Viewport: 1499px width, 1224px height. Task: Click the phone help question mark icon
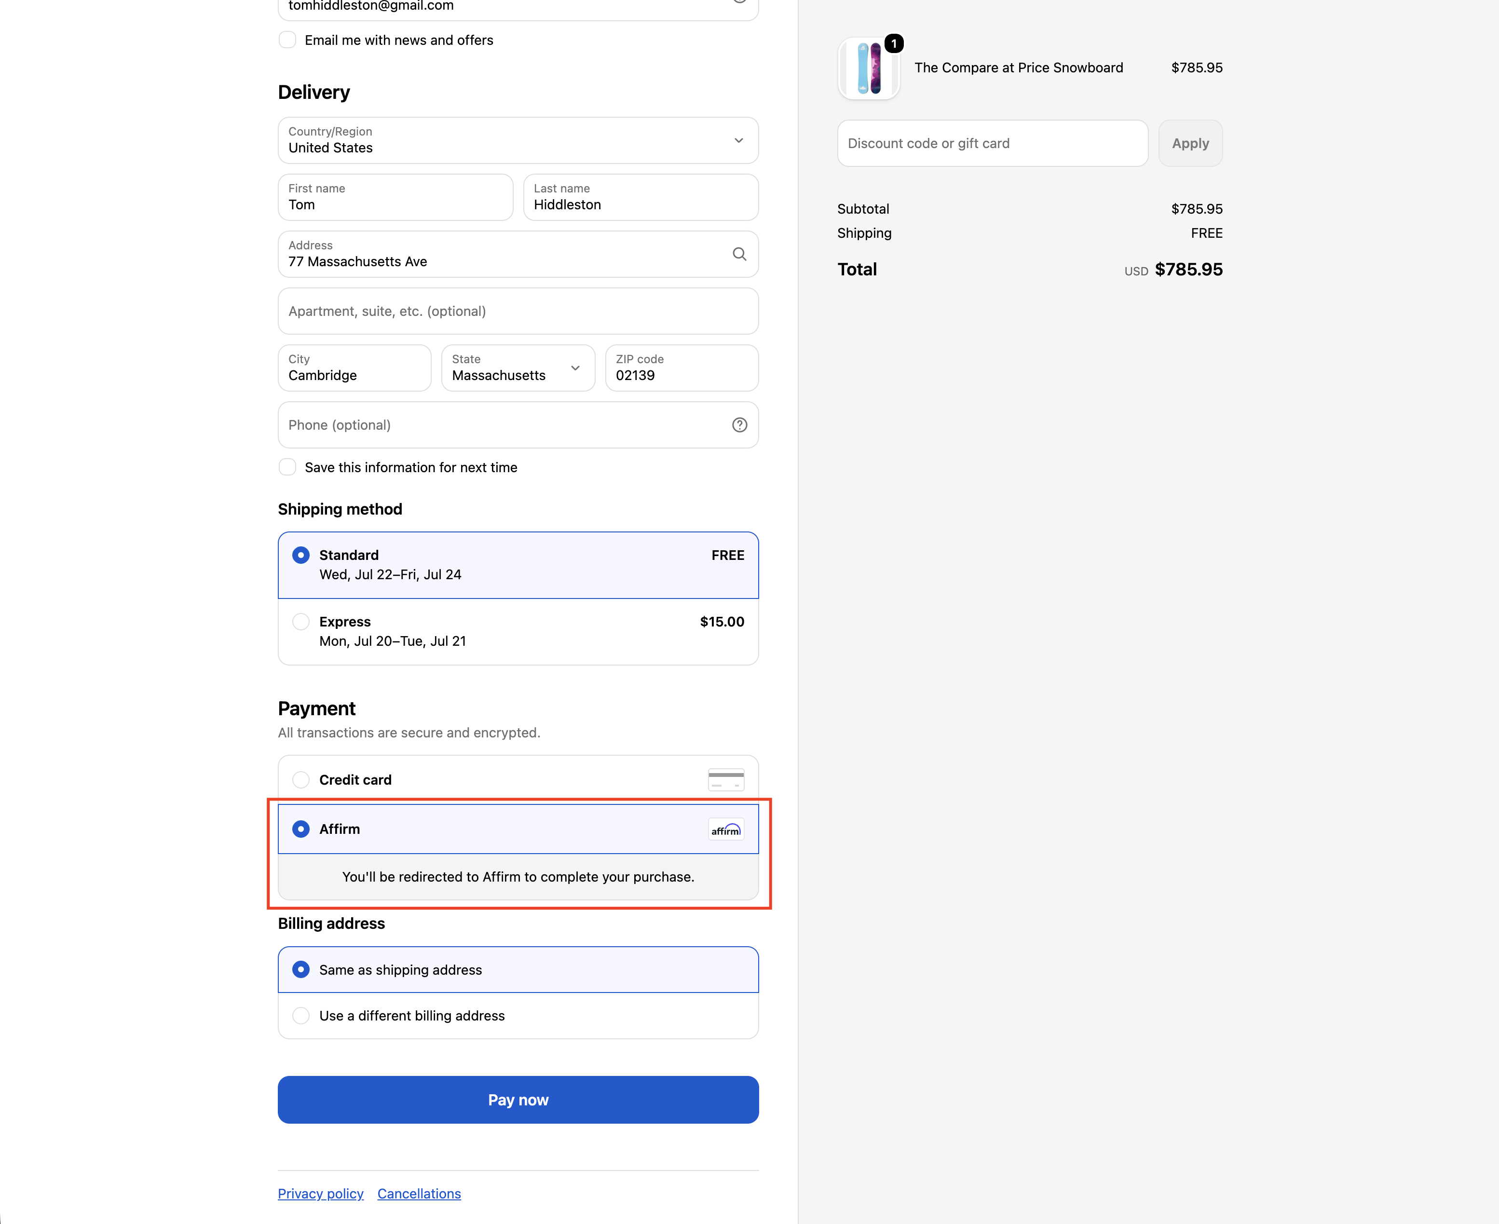point(739,424)
